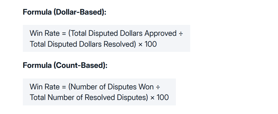Click the "Formula (Dollar-Based):" heading

65,12
